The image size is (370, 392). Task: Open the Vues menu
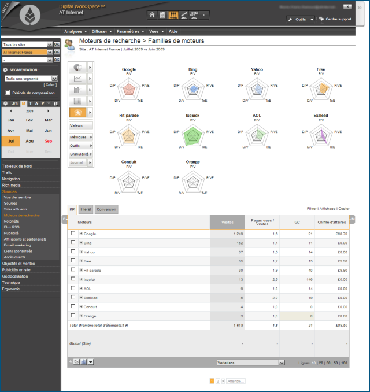click(x=156, y=31)
